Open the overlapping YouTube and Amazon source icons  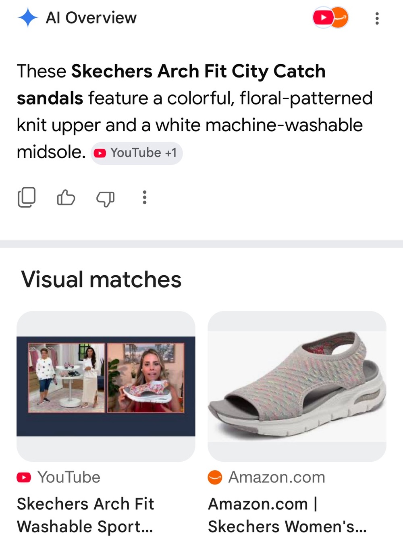(330, 18)
